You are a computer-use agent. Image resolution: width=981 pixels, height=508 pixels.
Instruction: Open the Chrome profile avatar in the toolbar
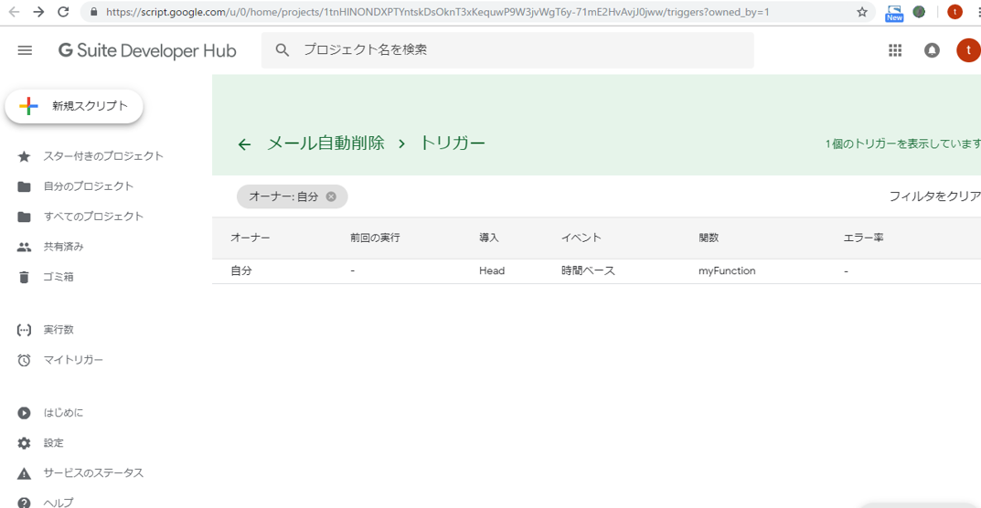coord(954,12)
